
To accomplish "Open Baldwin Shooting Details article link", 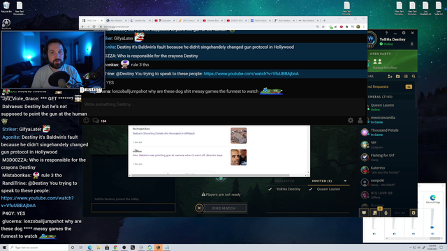I will coord(163,133).
